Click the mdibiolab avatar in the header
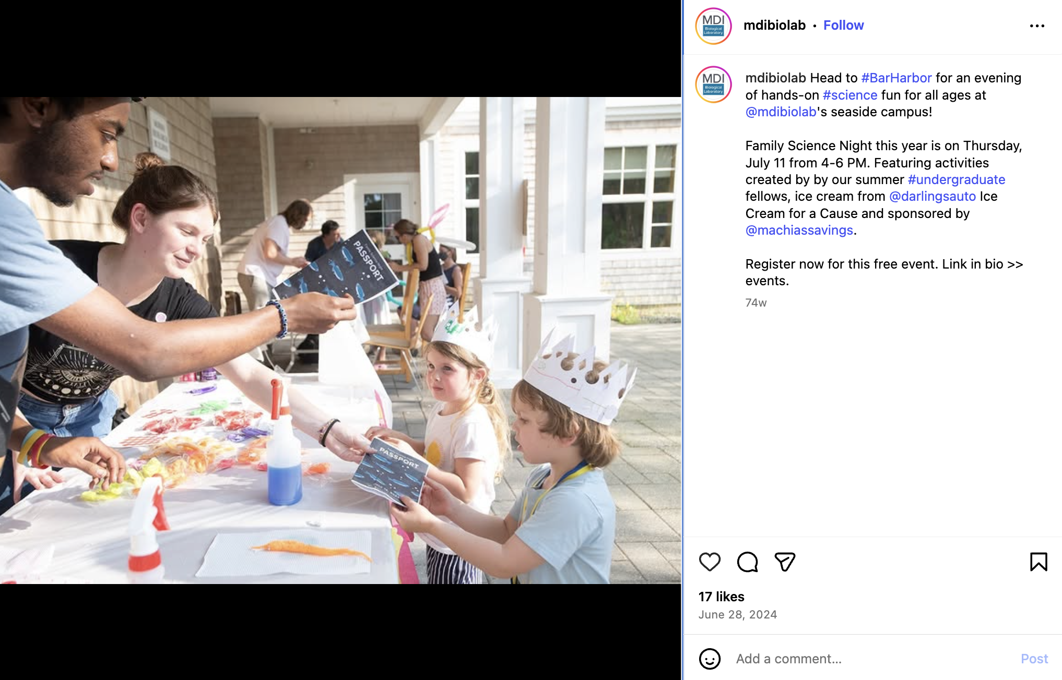This screenshot has width=1062, height=680. point(713,26)
